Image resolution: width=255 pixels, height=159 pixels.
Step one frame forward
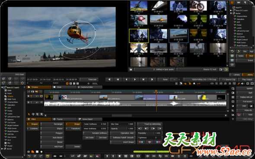pyautogui.click(x=135, y=79)
